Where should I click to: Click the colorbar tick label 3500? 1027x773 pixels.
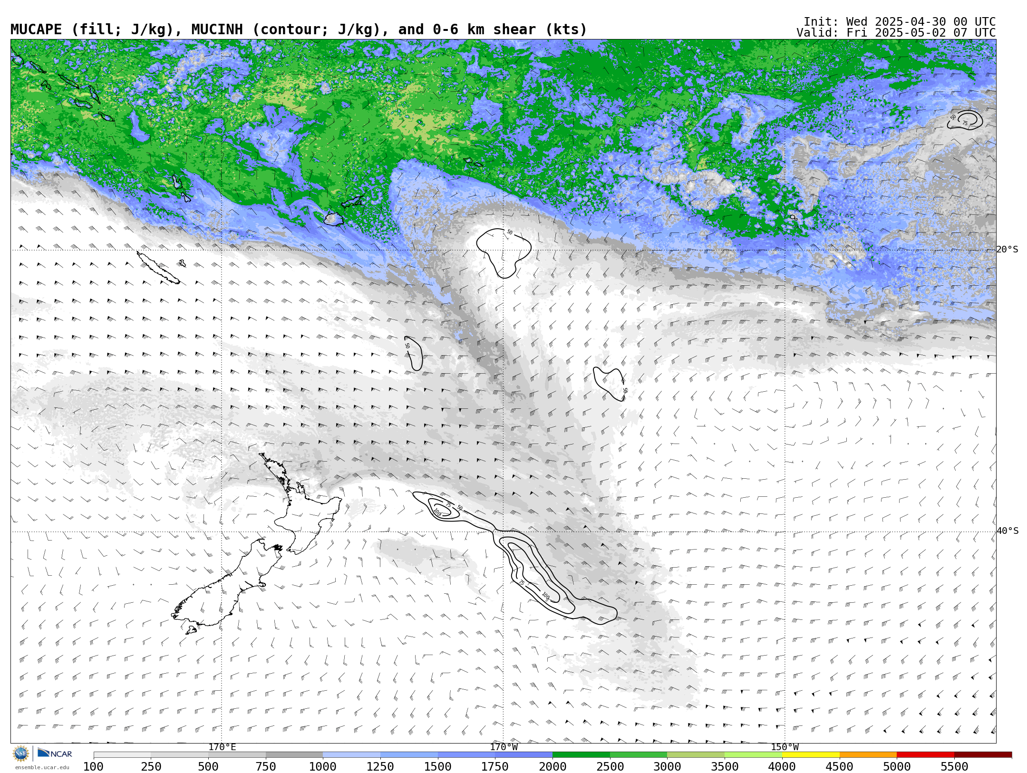tap(725, 766)
